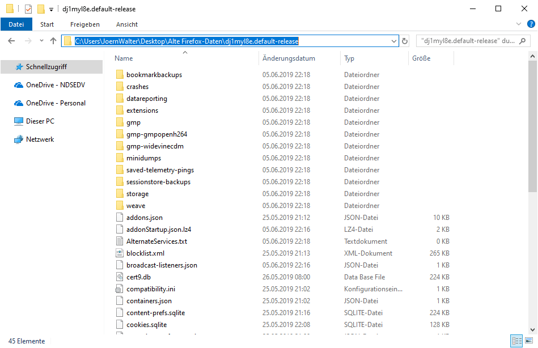Select the OneDrive - Personal cloud icon
Image resolution: width=538 pixels, height=348 pixels.
pyautogui.click(x=18, y=103)
